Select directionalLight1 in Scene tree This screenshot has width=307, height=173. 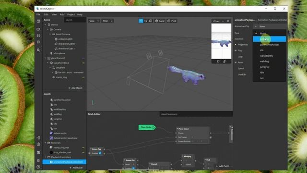click(x=66, y=49)
